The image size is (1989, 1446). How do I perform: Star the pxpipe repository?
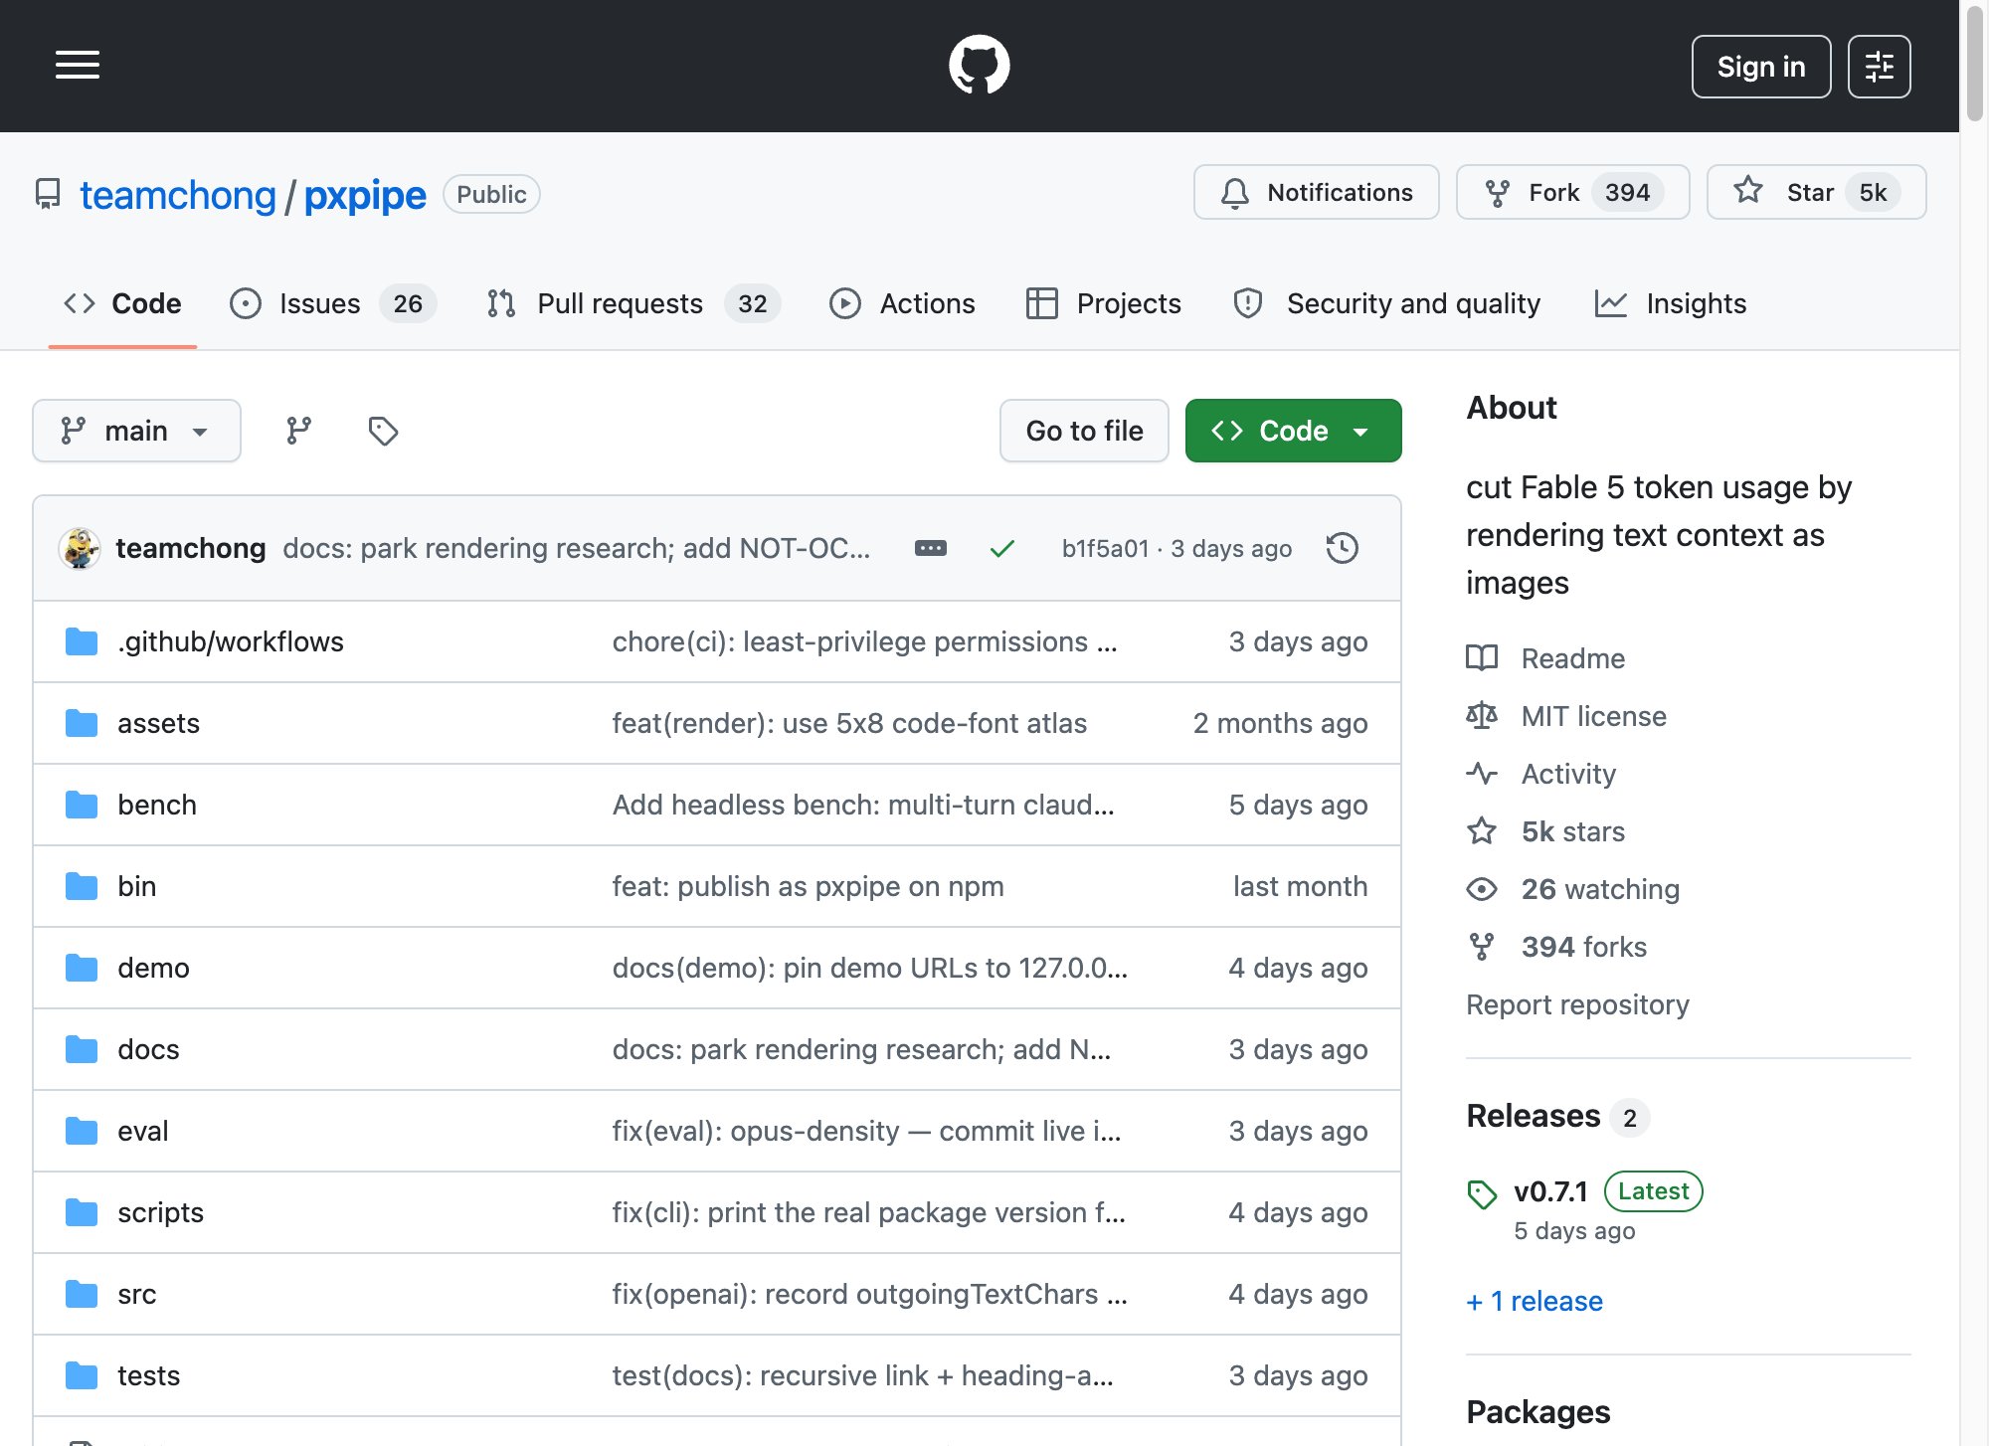coord(1817,192)
